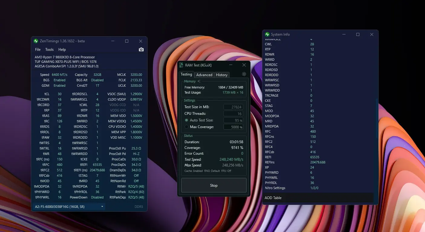The width and height of the screenshot is (425, 232).
Task: Open the File menu in ZenTimings
Action: click(x=38, y=50)
